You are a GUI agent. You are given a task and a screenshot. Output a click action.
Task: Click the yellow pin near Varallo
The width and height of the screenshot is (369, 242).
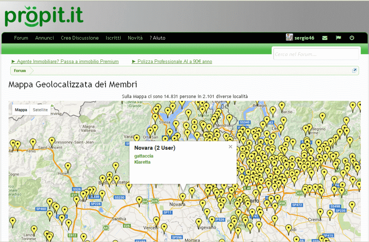[x=137, y=139]
